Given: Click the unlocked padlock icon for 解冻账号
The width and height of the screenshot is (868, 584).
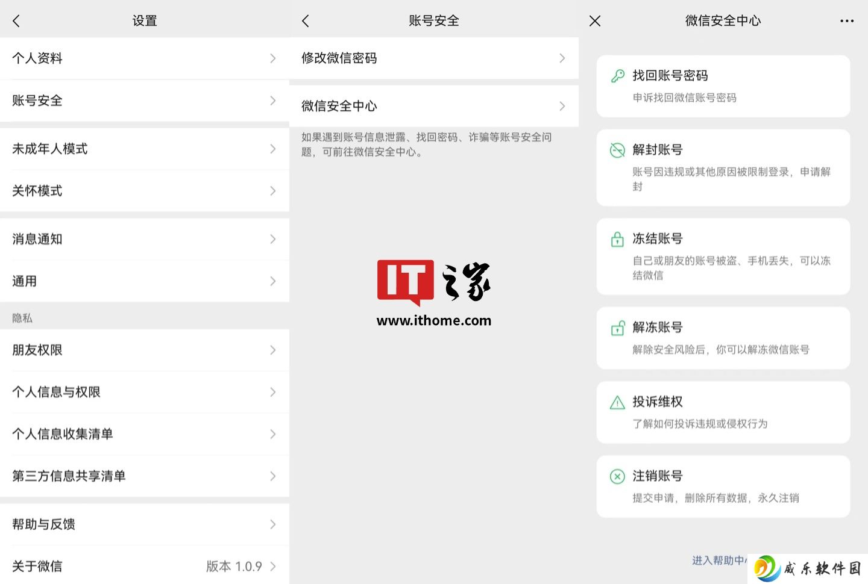Looking at the screenshot, I should pyautogui.click(x=617, y=328).
